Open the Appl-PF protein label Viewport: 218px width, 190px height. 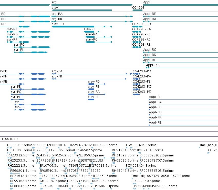coord(155,117)
